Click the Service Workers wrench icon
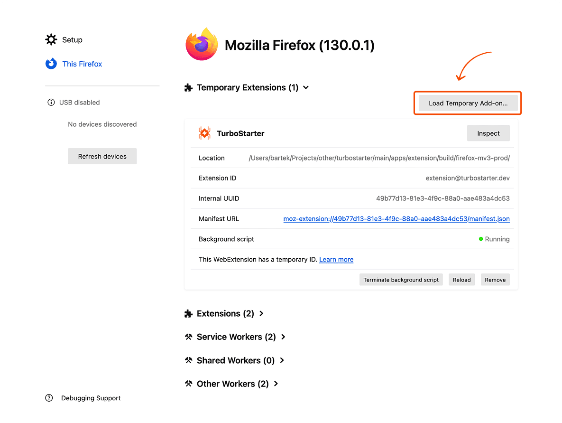562x423 pixels. tap(189, 337)
